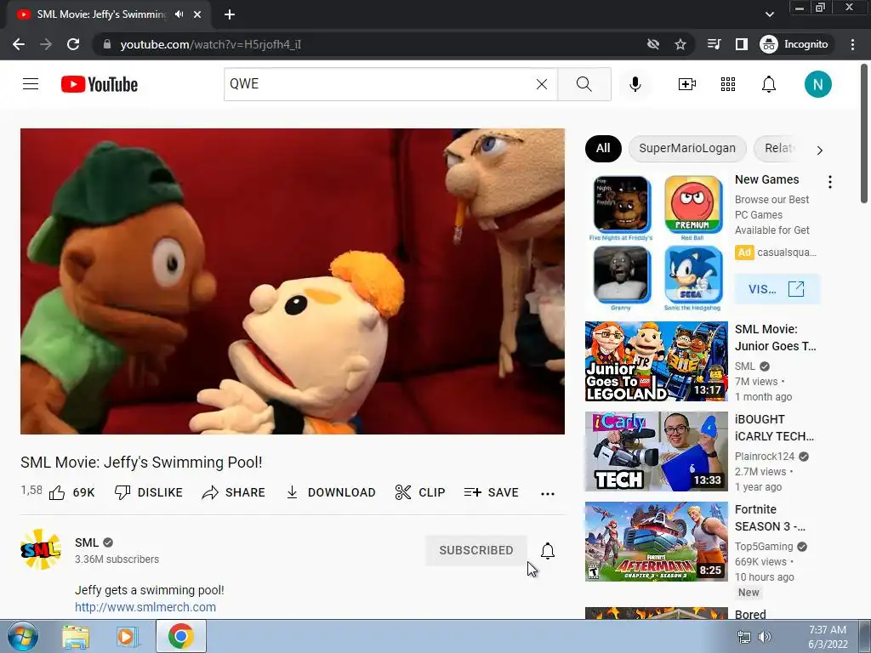871x653 pixels.
Task: Select the Related filter chip
Action: tap(777, 148)
